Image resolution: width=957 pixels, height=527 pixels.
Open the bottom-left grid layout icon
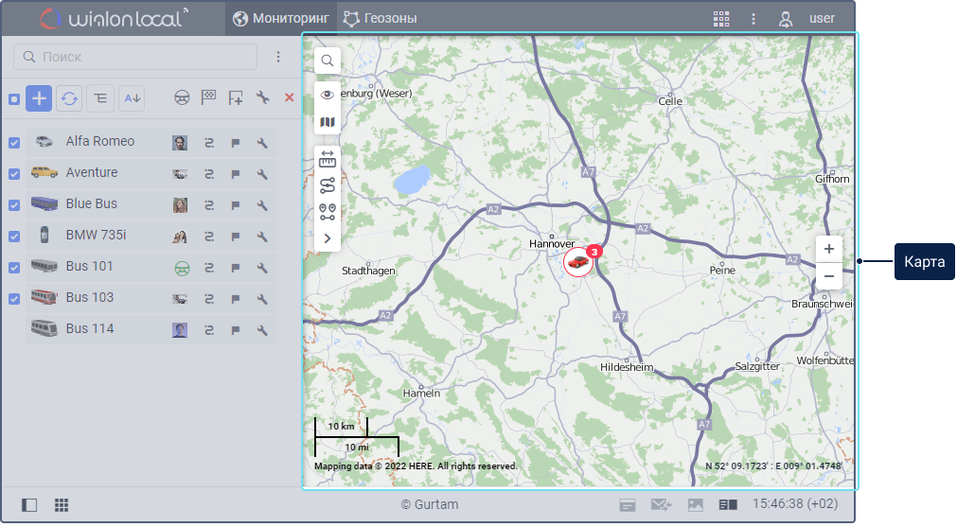click(62, 505)
